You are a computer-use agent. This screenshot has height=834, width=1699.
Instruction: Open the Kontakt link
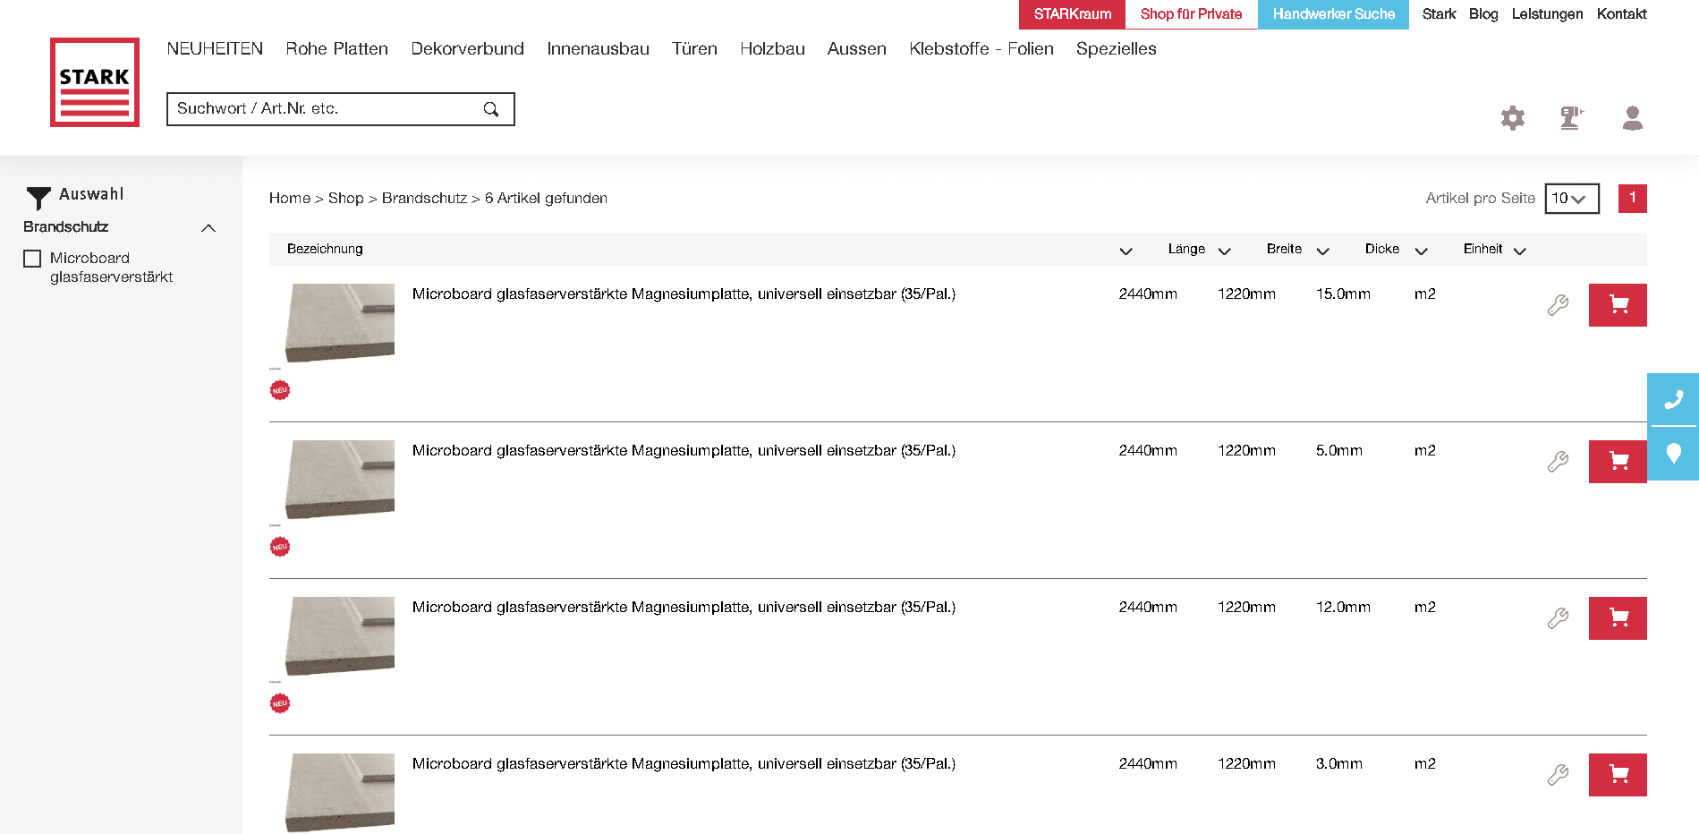[1621, 14]
